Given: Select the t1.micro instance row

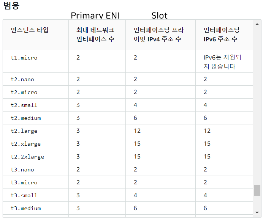Looking at the screenshot, I should (128, 62).
